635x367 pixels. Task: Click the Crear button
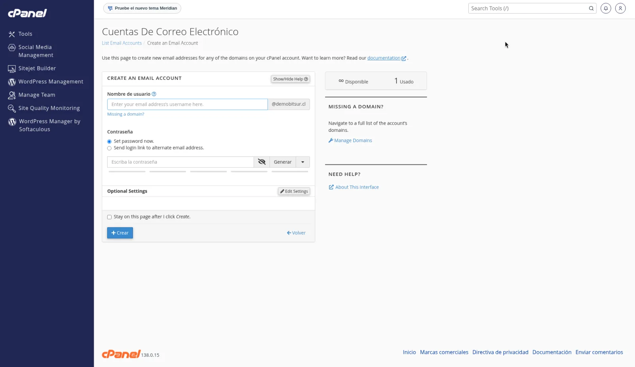tap(120, 233)
